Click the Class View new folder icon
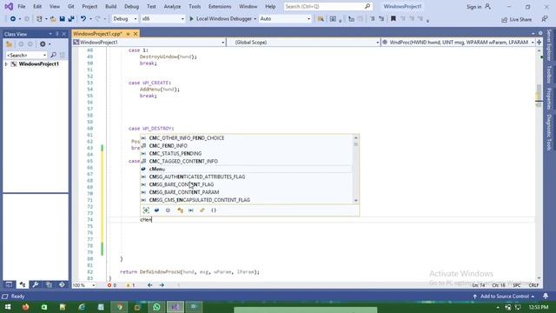The height and width of the screenshot is (313, 556). pyautogui.click(x=10, y=44)
